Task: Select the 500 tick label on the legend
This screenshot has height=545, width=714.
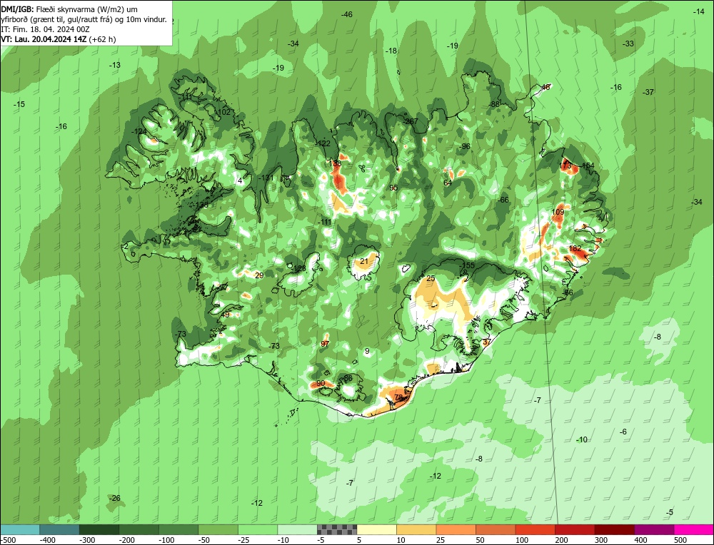Action: pyautogui.click(x=680, y=540)
